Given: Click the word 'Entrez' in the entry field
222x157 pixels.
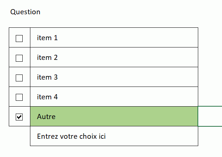Looking at the screenshot, I should pyautogui.click(x=46, y=137).
